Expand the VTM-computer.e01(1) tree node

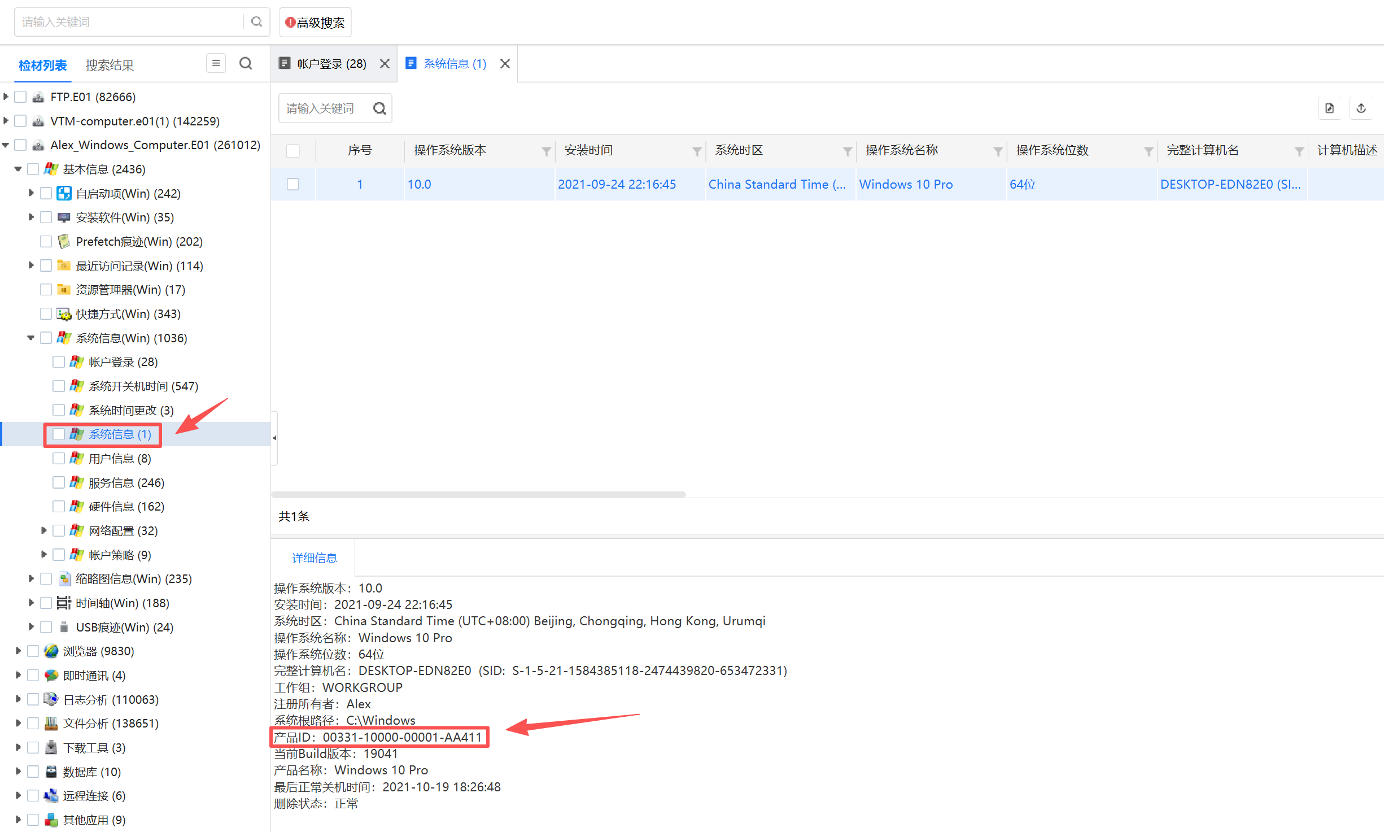point(6,120)
